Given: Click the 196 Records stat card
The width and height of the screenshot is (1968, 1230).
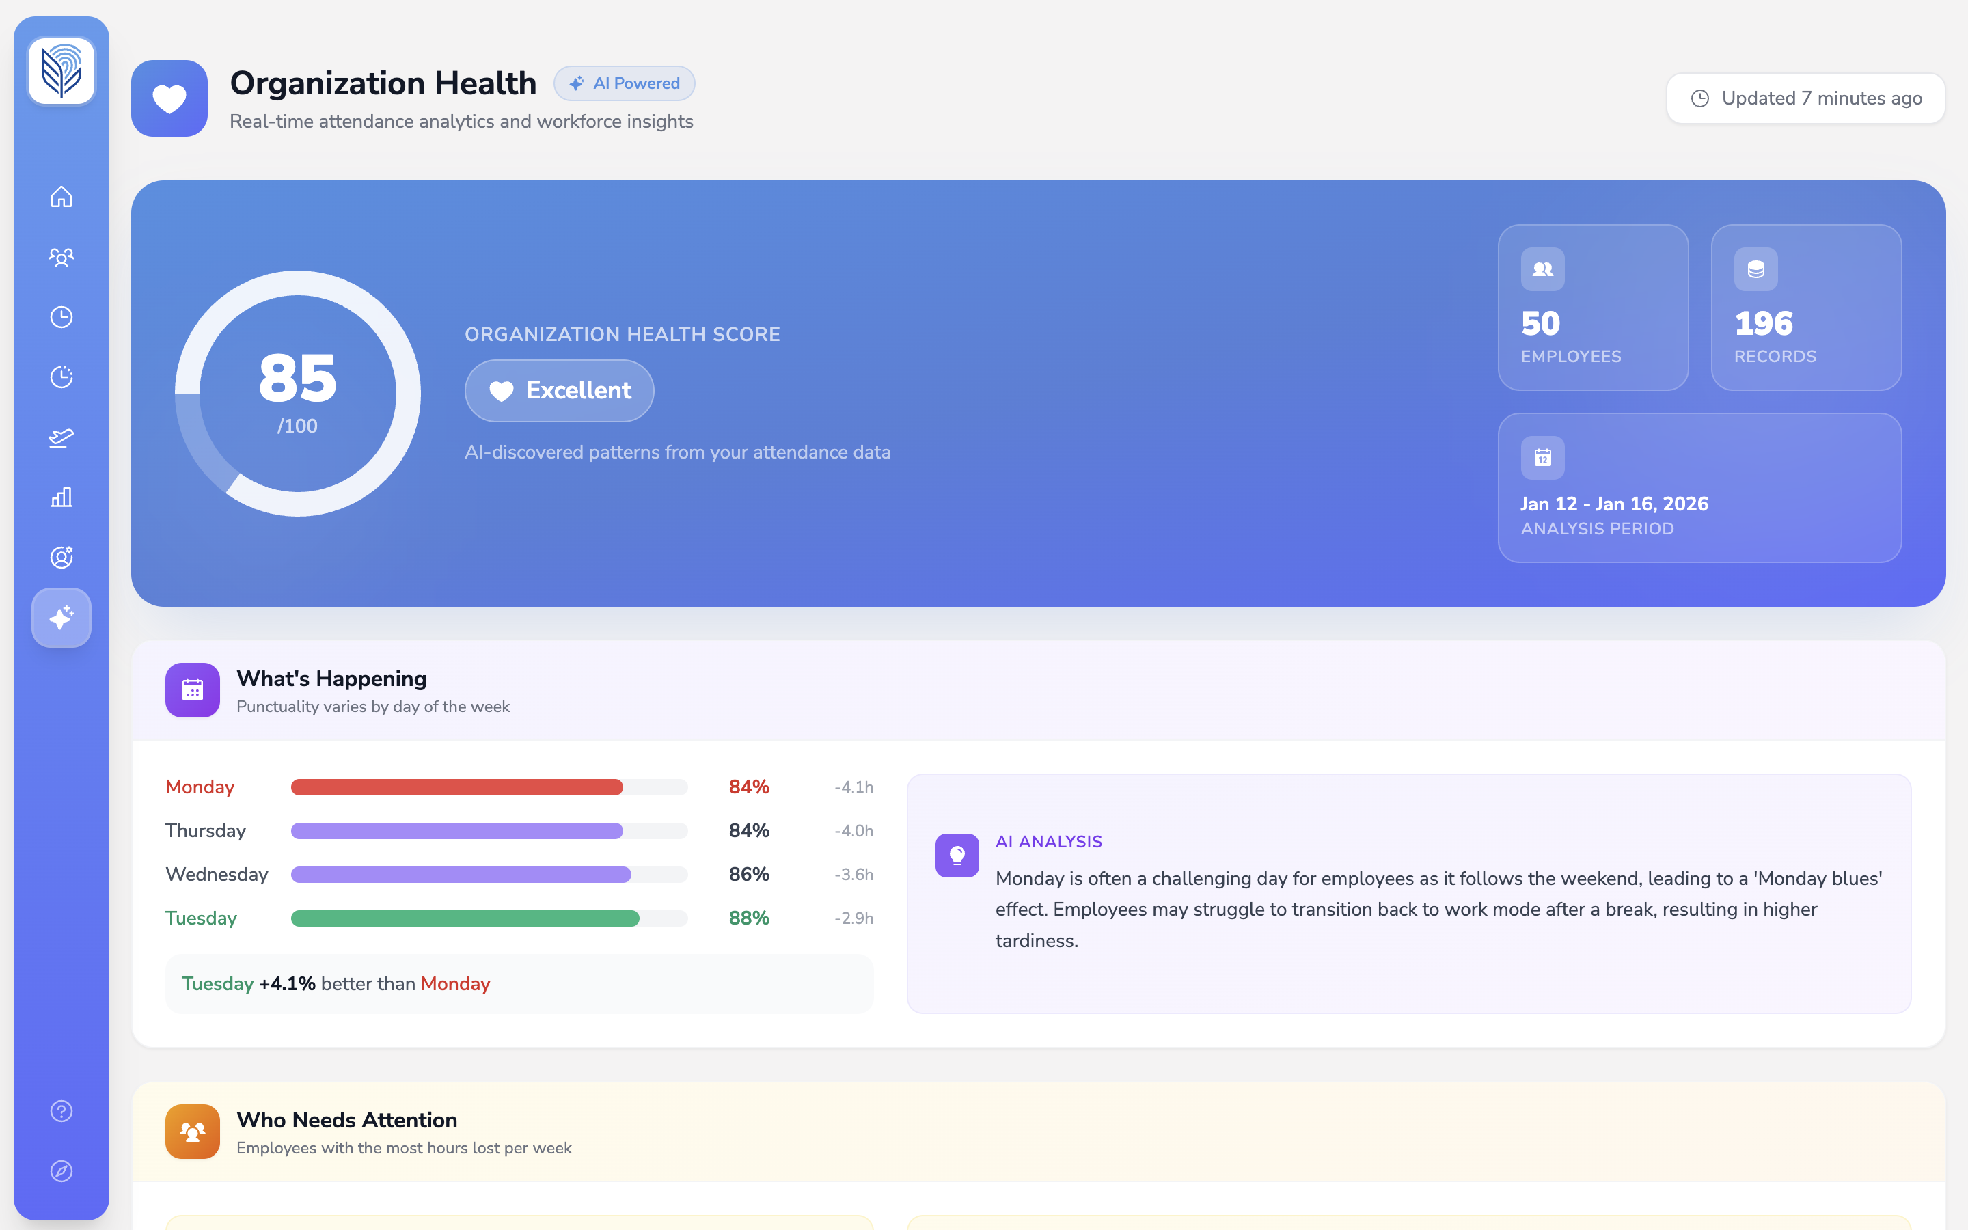Looking at the screenshot, I should point(1805,307).
